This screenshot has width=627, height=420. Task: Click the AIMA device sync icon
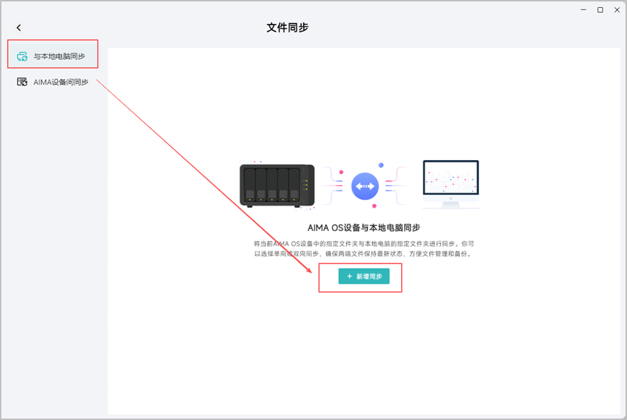click(x=22, y=82)
